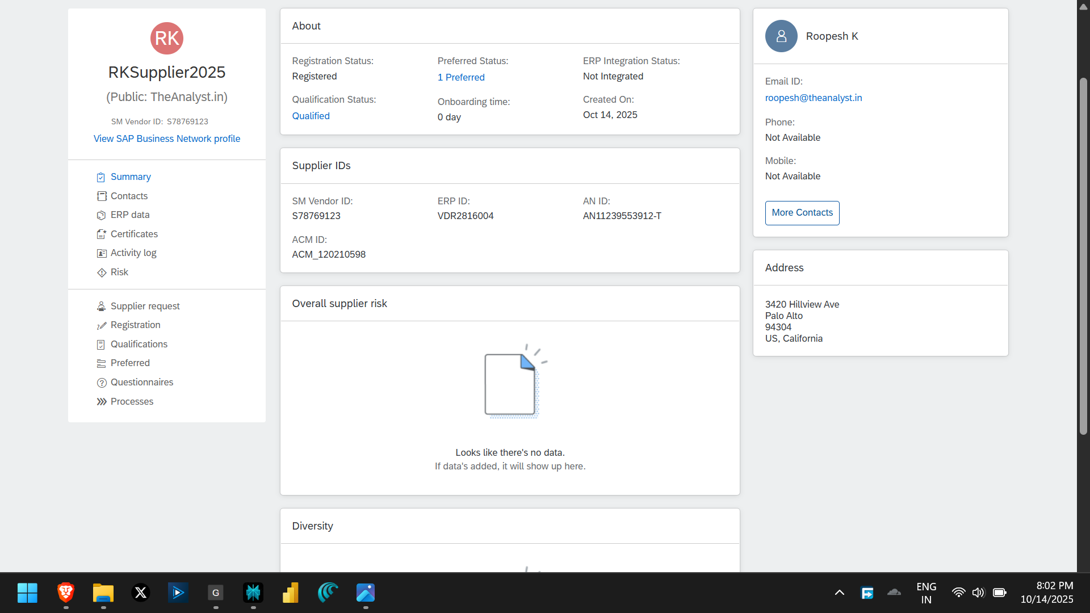
Task: Open the Registration menu item
Action: (x=135, y=325)
